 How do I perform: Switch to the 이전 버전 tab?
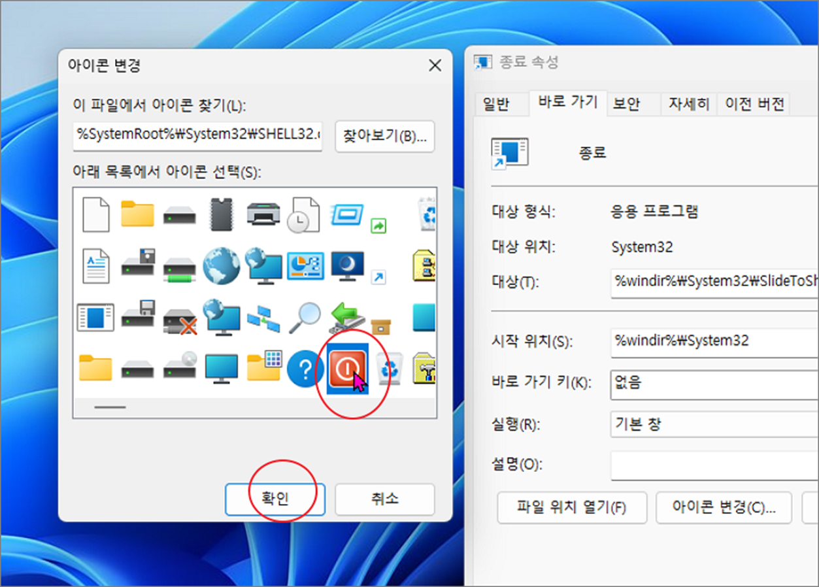pos(754,104)
